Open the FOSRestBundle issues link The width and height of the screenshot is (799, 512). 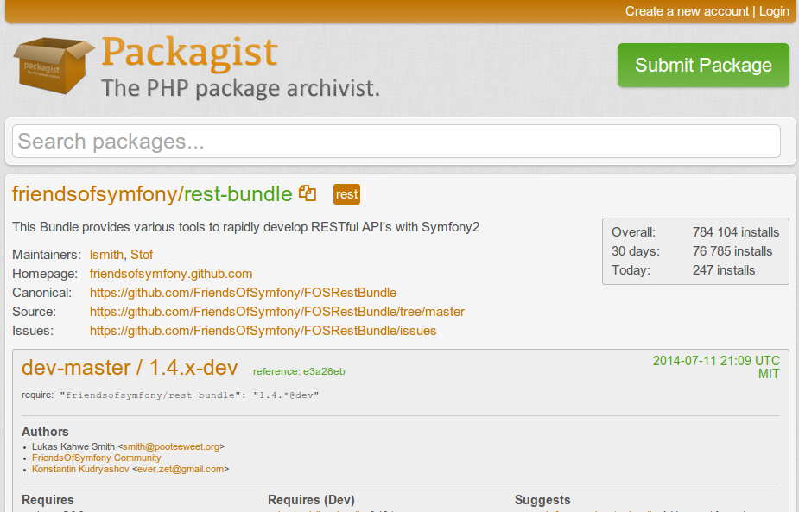pyautogui.click(x=263, y=331)
